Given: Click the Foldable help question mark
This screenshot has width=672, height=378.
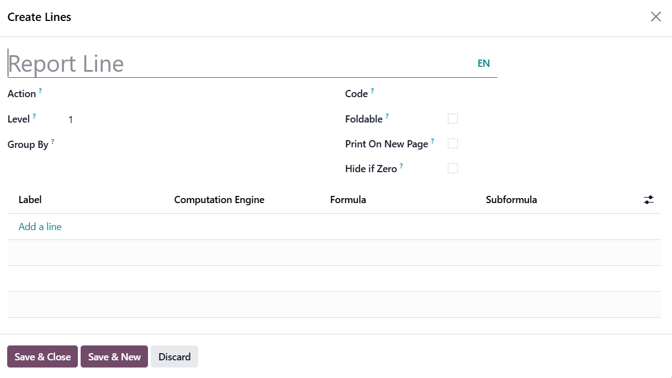Looking at the screenshot, I should pyautogui.click(x=387, y=116).
